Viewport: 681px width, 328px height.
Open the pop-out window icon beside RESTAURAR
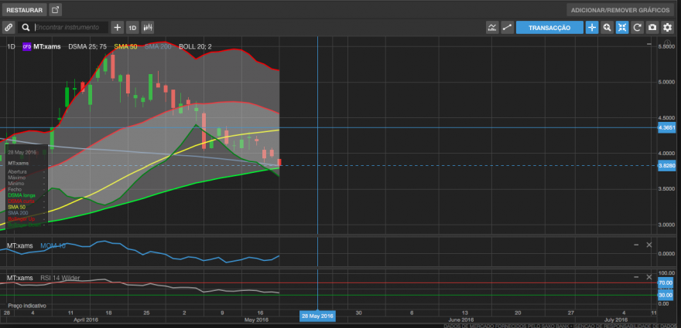(x=55, y=10)
